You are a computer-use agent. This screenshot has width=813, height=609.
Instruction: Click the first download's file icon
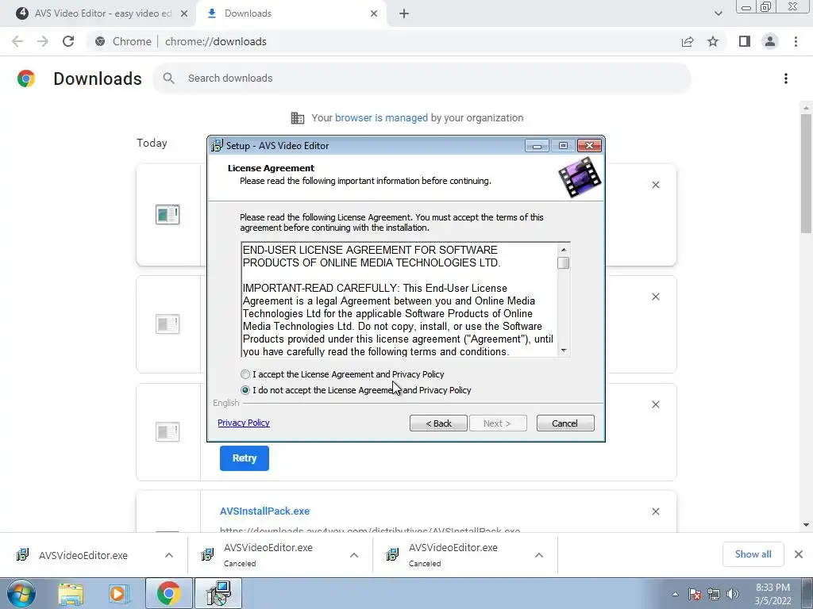(x=168, y=214)
